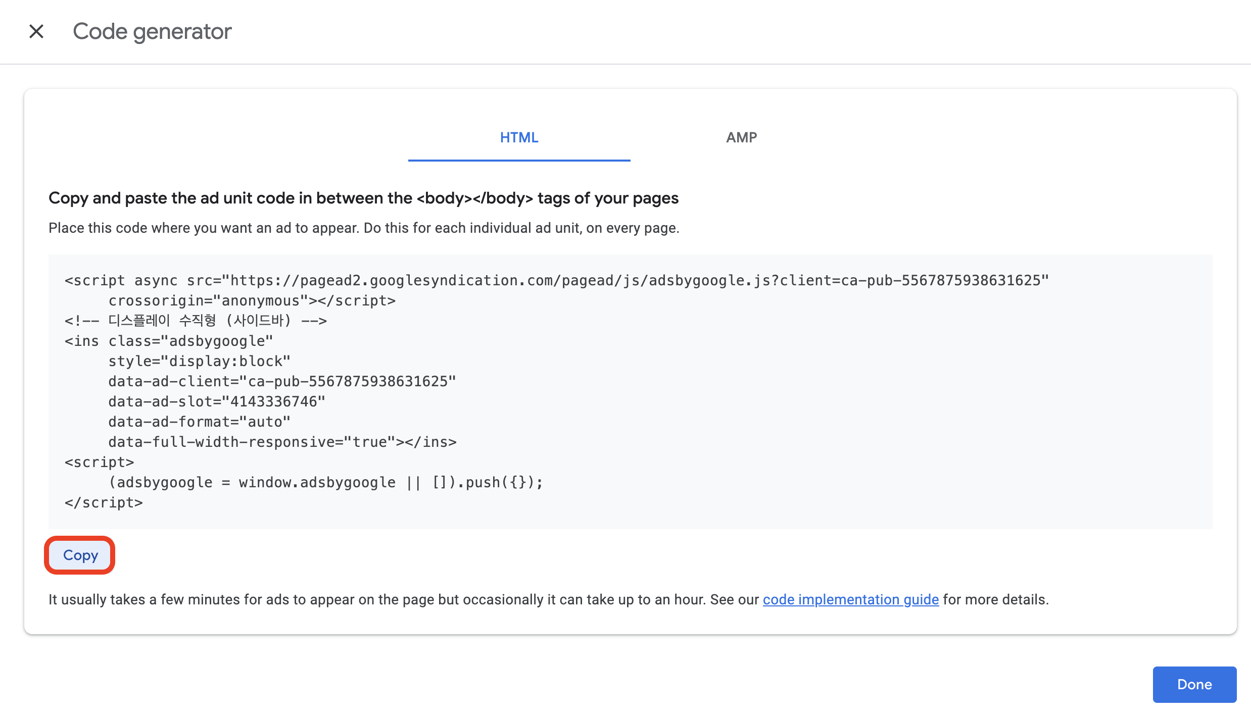Image resolution: width=1251 pixels, height=718 pixels.
Task: Click the style="display:block" code line
Action: (199, 361)
